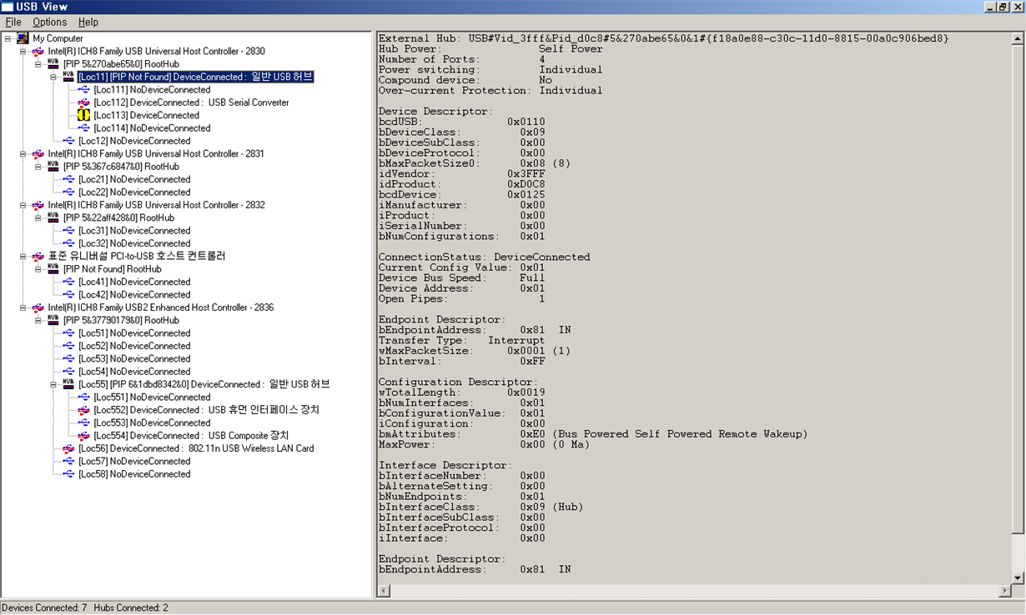Click the details pane horizontal scroll right arrow

[1004, 591]
